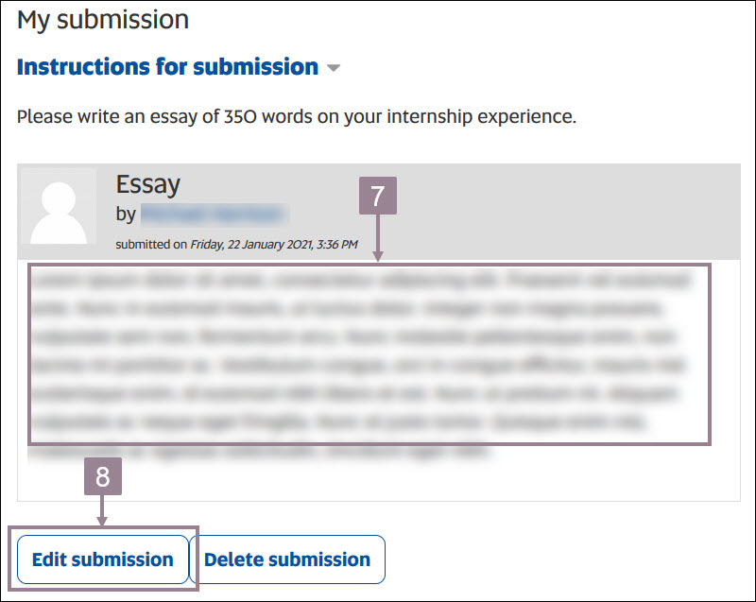Image resolution: width=756 pixels, height=602 pixels.
Task: Click the arrow above Edit submission
Action: click(104, 510)
